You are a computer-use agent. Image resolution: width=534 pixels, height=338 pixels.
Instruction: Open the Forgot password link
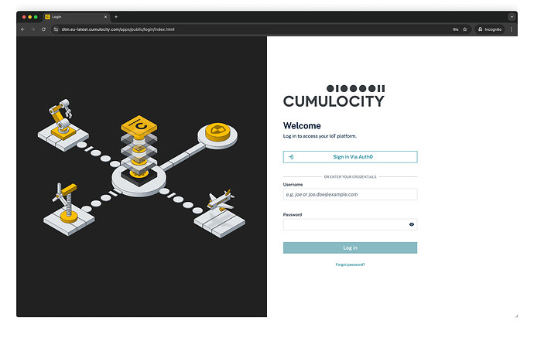350,265
